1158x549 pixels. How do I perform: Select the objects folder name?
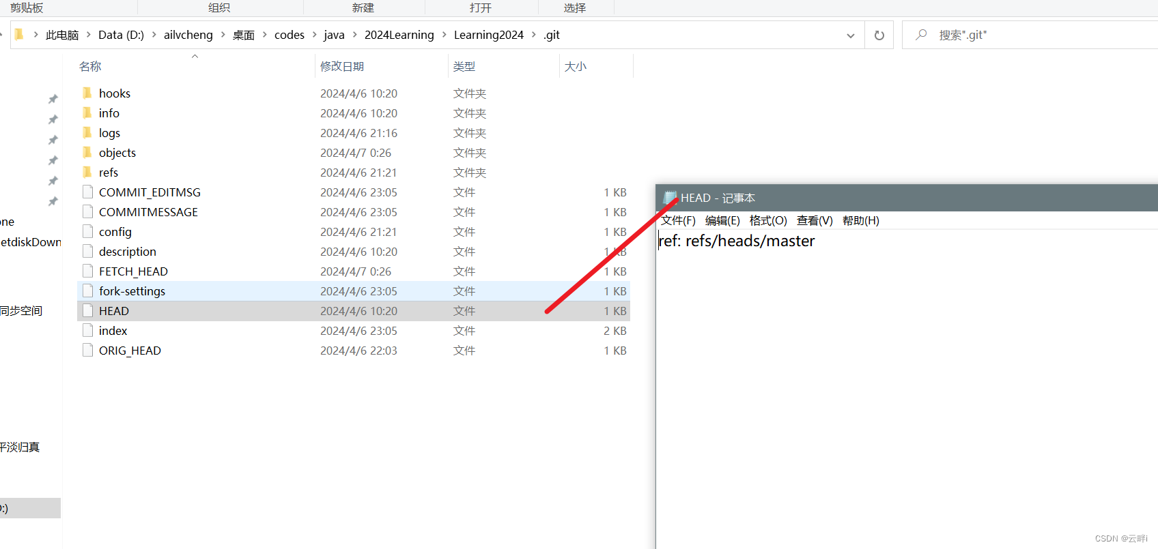[x=117, y=153]
